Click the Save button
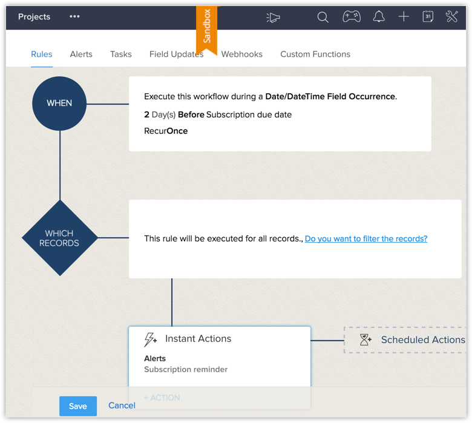Image resolution: width=472 pixels, height=423 pixels. coord(78,406)
